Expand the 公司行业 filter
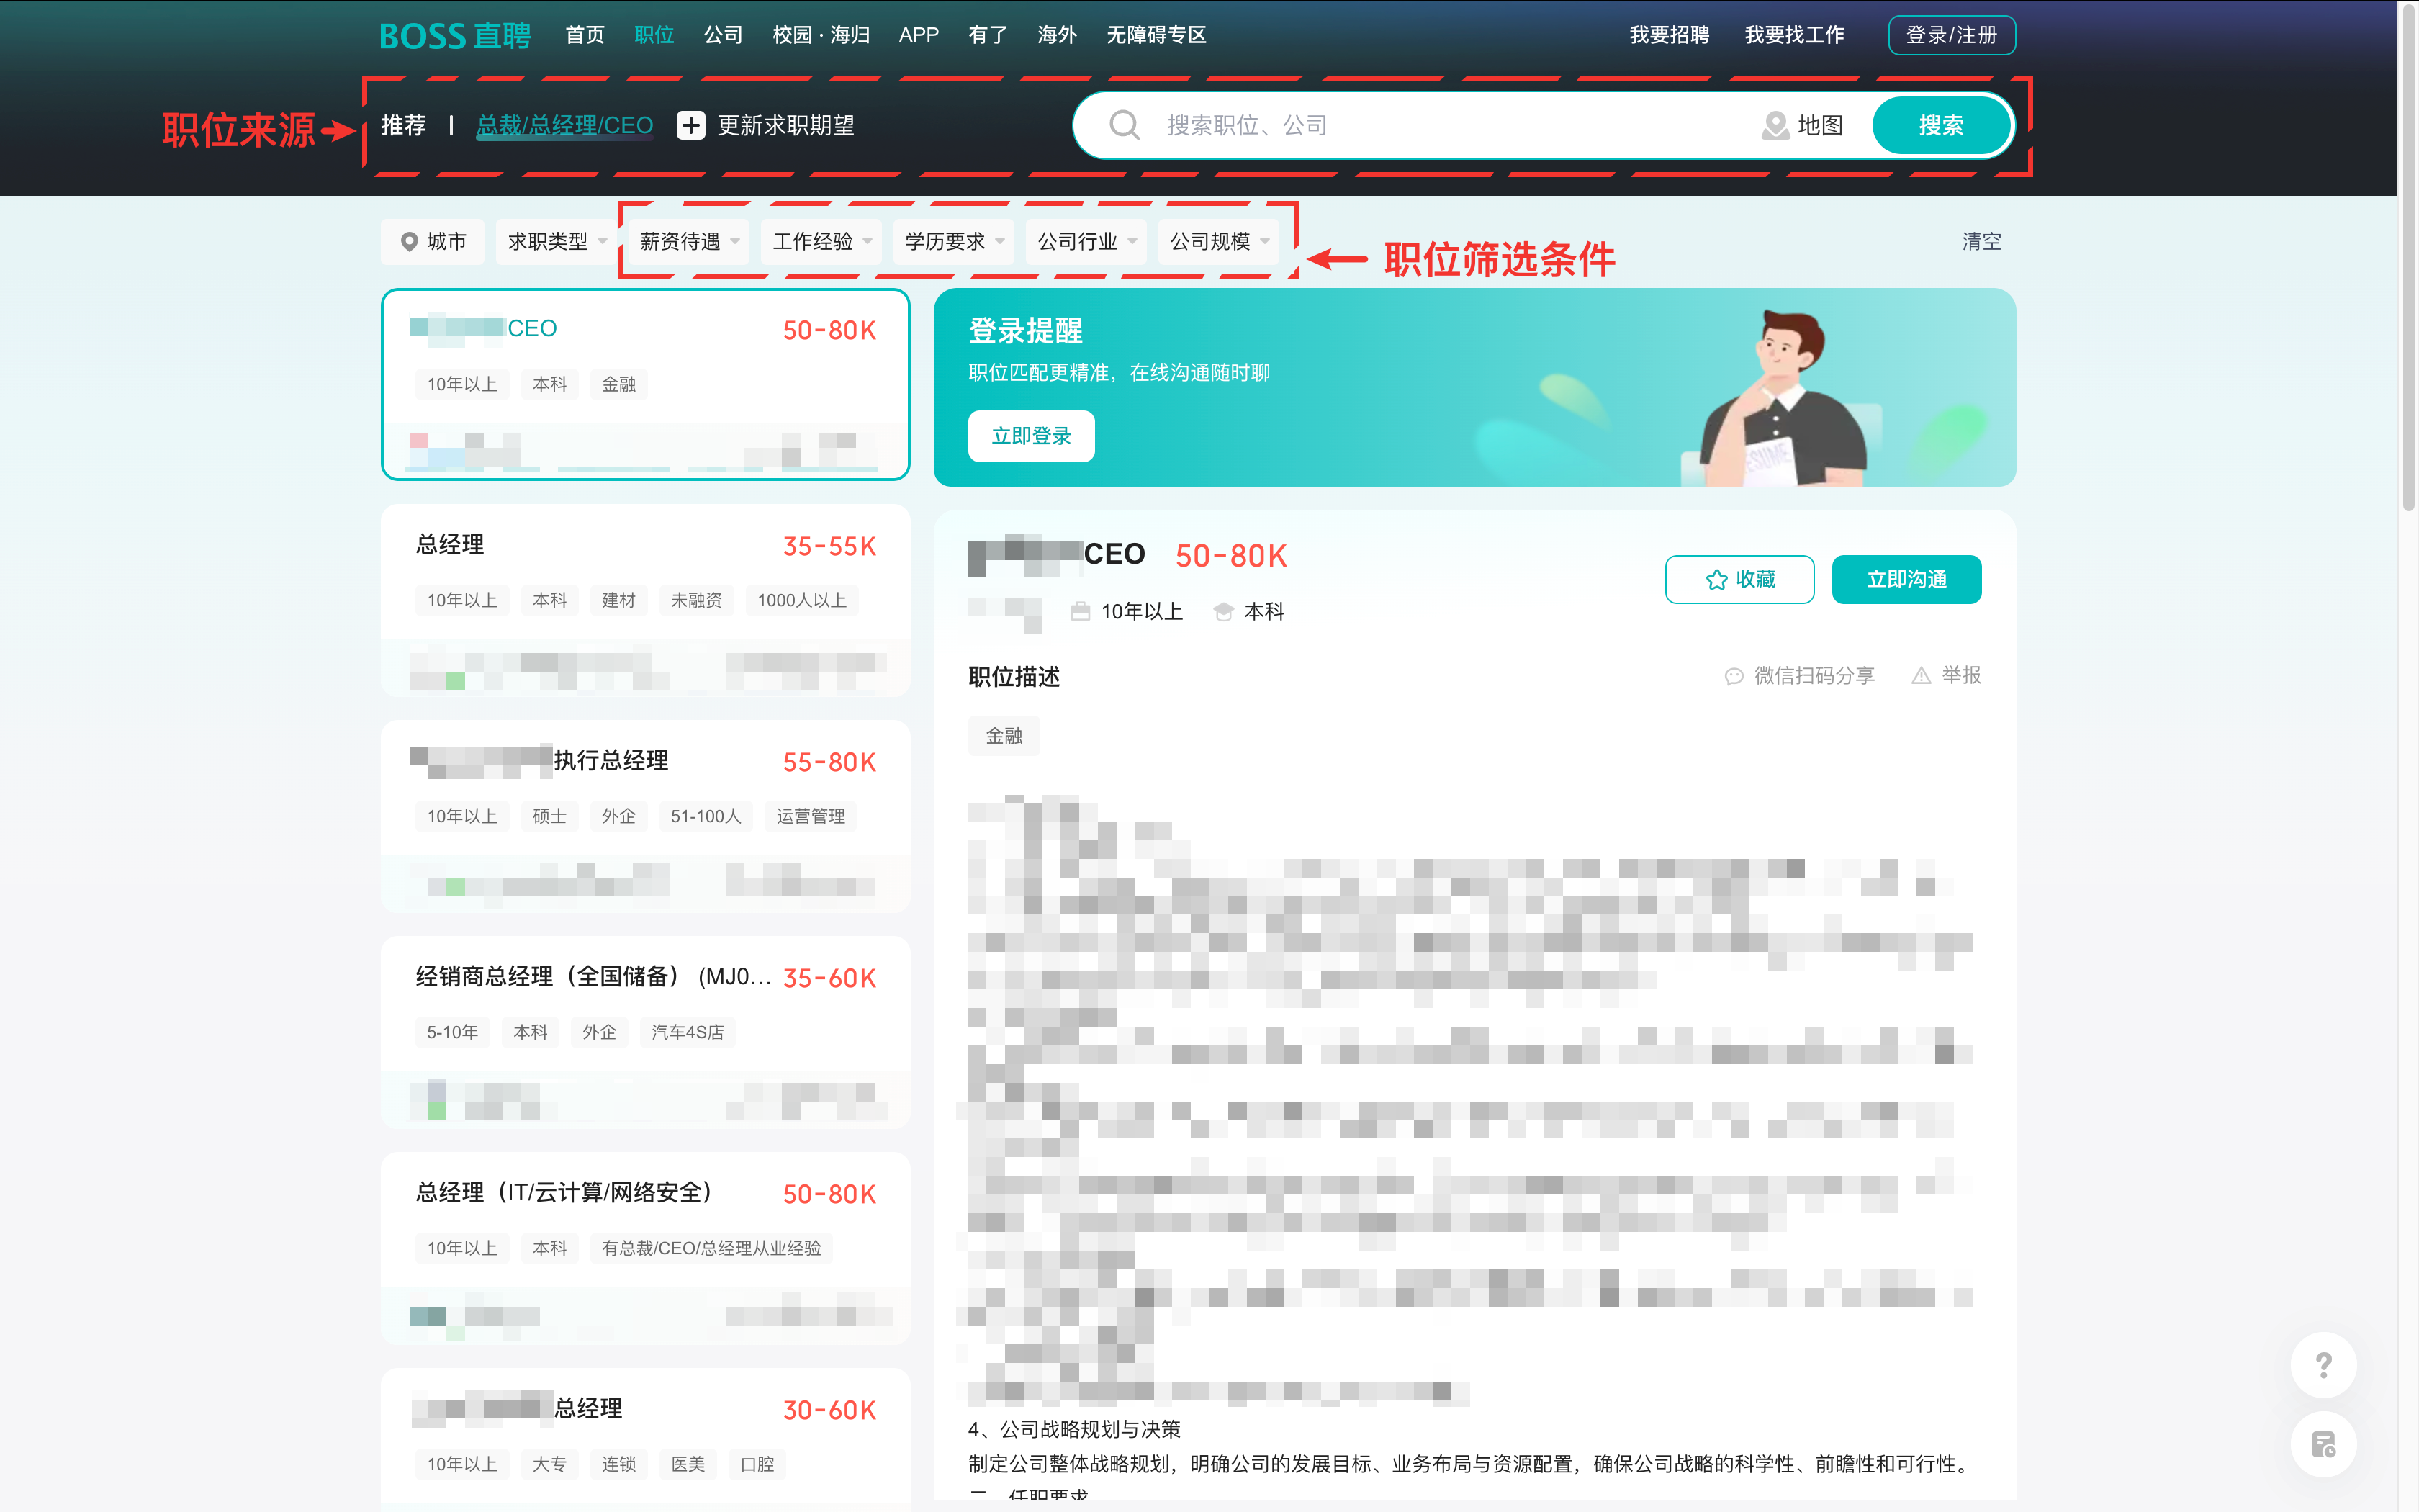2419x1512 pixels. coord(1086,242)
